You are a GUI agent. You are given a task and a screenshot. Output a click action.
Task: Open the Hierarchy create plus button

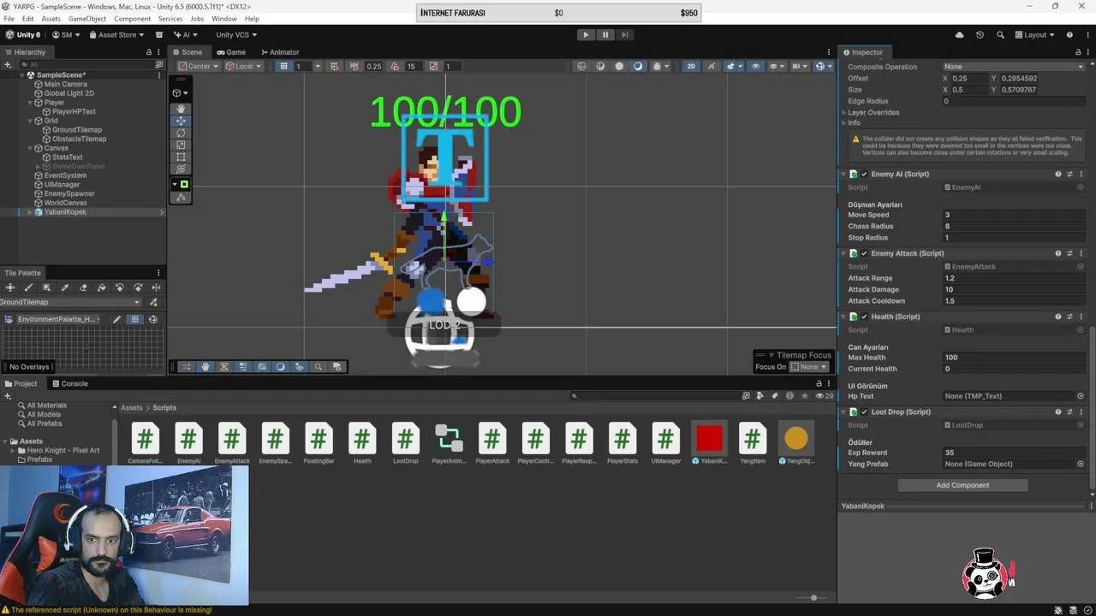click(x=8, y=65)
